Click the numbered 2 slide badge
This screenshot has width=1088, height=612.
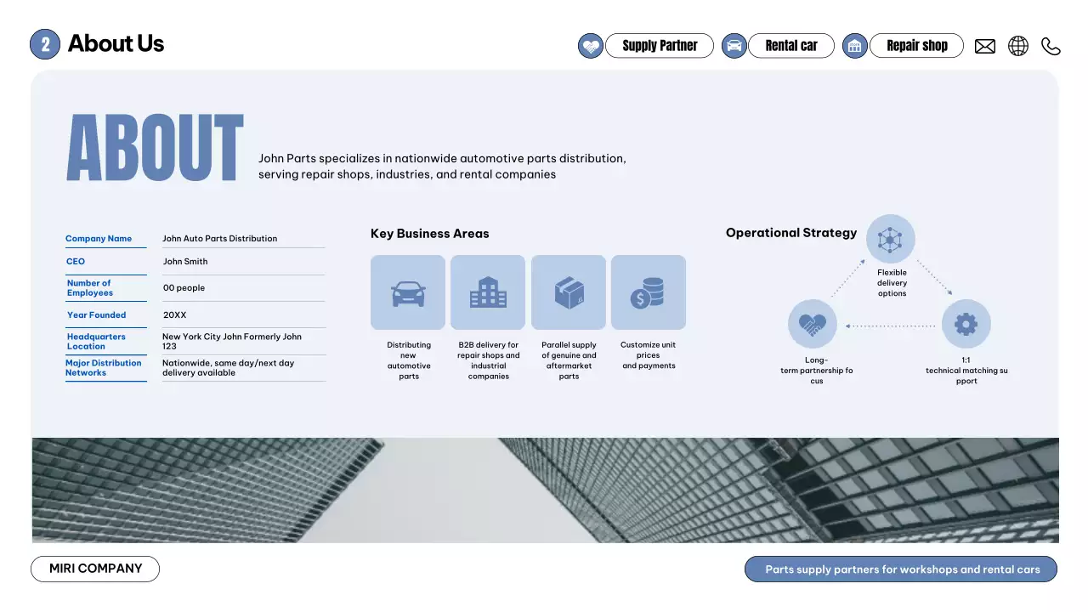[45, 44]
